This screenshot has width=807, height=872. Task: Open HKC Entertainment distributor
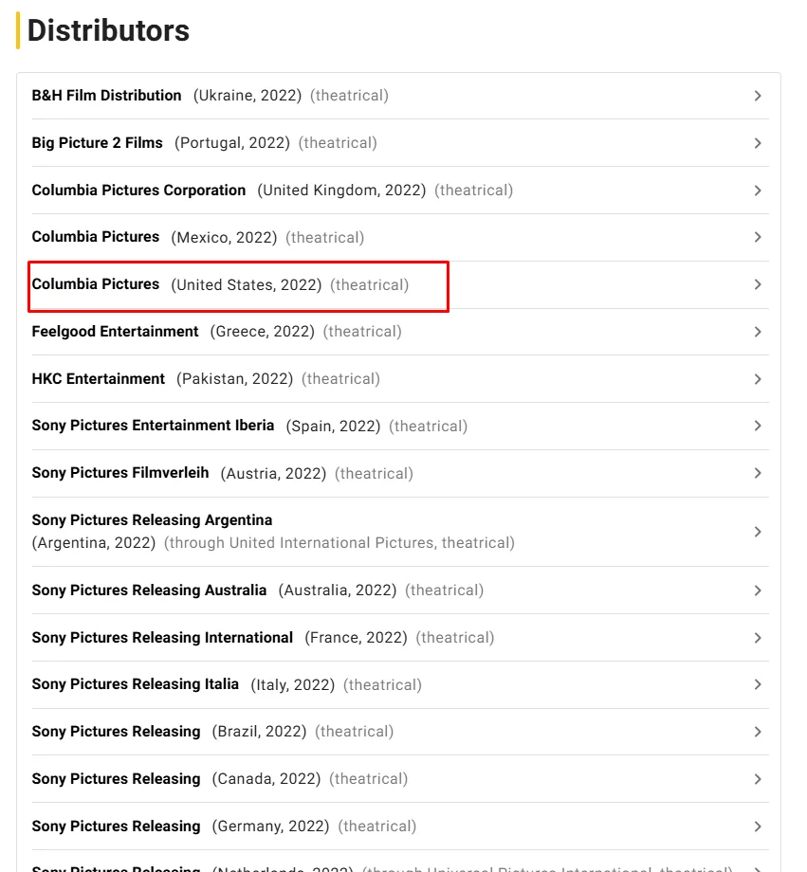click(x=98, y=379)
